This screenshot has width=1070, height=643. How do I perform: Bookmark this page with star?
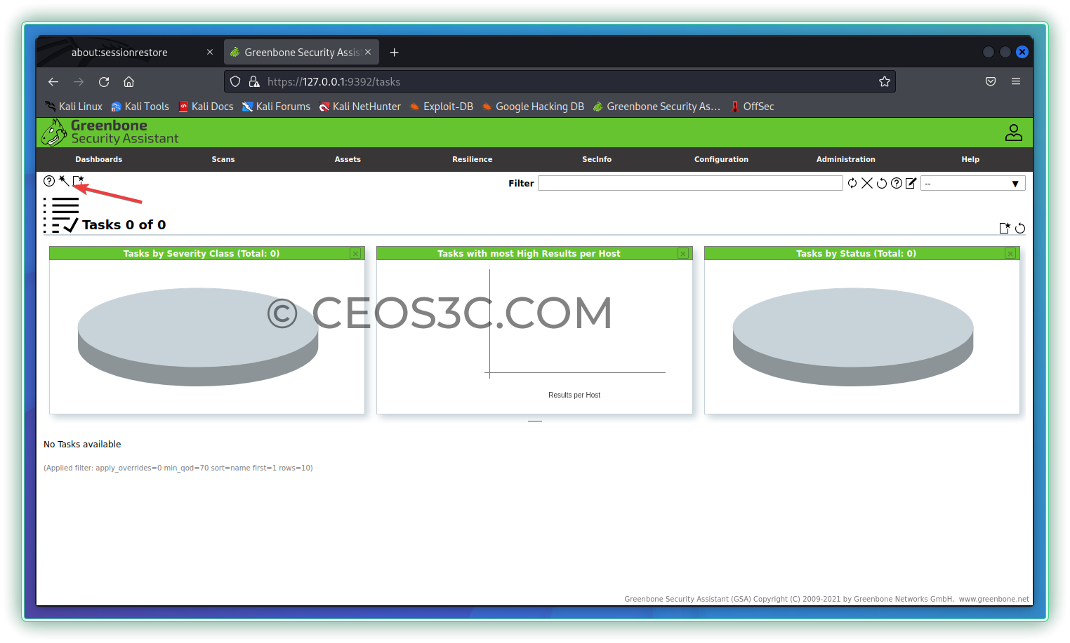coord(885,82)
